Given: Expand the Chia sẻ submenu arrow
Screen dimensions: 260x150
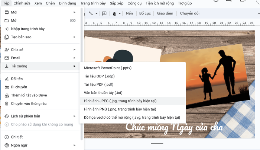Looking at the screenshot, I should pyautogui.click(x=74, y=50).
